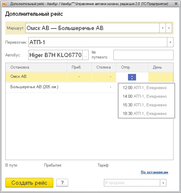Select the Большеречье АВ (205 км.) row
The image size is (181, 193).
pos(34,87)
